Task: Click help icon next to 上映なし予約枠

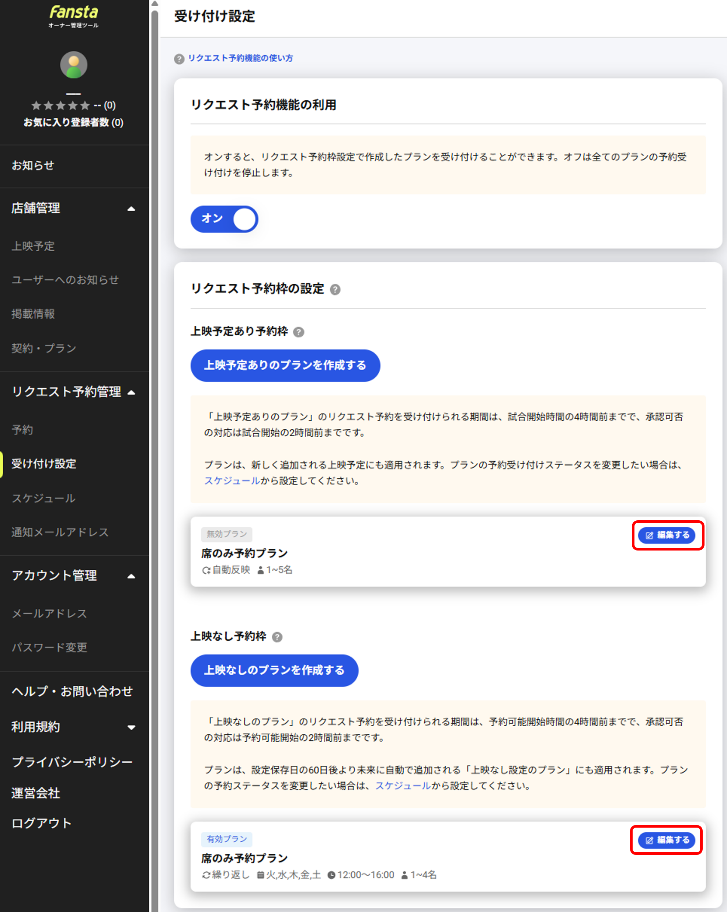Action: (x=277, y=637)
